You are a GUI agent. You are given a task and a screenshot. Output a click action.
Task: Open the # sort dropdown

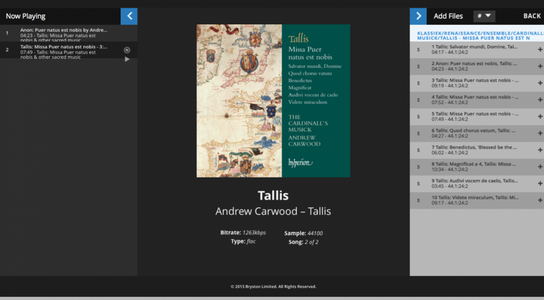[x=484, y=16]
